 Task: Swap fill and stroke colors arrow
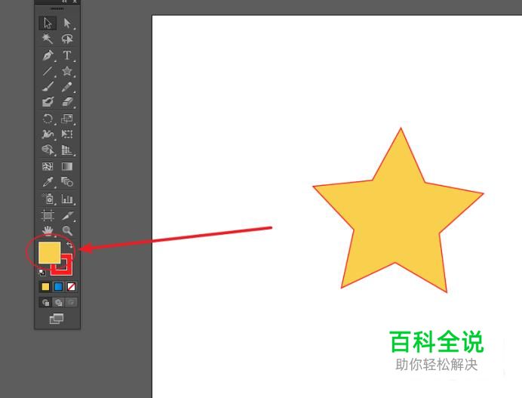pyautogui.click(x=69, y=245)
